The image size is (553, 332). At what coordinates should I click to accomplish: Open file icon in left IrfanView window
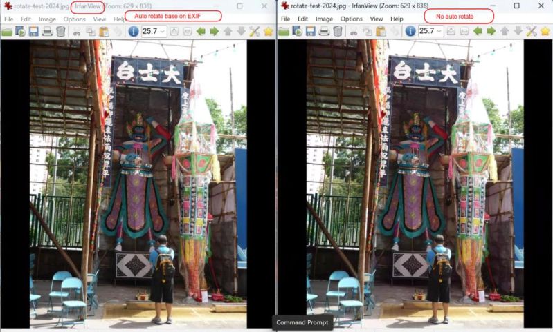click(x=7, y=32)
